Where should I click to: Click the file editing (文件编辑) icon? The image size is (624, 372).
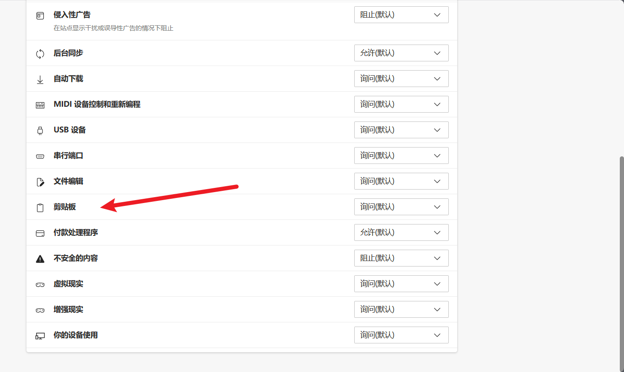40,182
